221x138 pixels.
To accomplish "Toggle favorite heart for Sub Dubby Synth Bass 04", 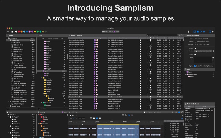I will click(x=151, y=43).
